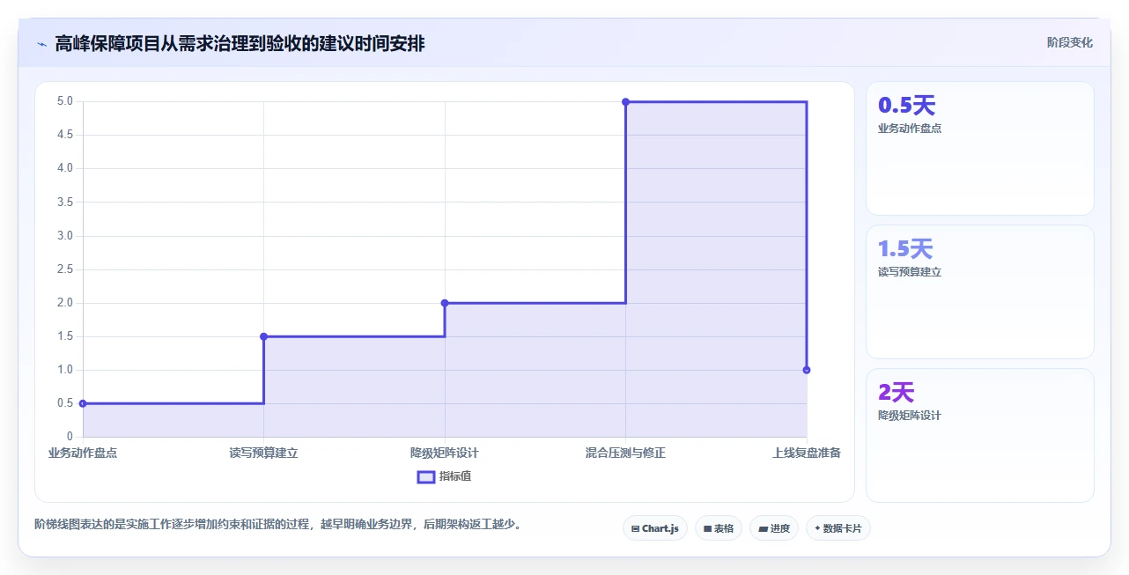Screen dimensions: 1129x575
Task: Click the 指标值 legend text
Action: [455, 476]
